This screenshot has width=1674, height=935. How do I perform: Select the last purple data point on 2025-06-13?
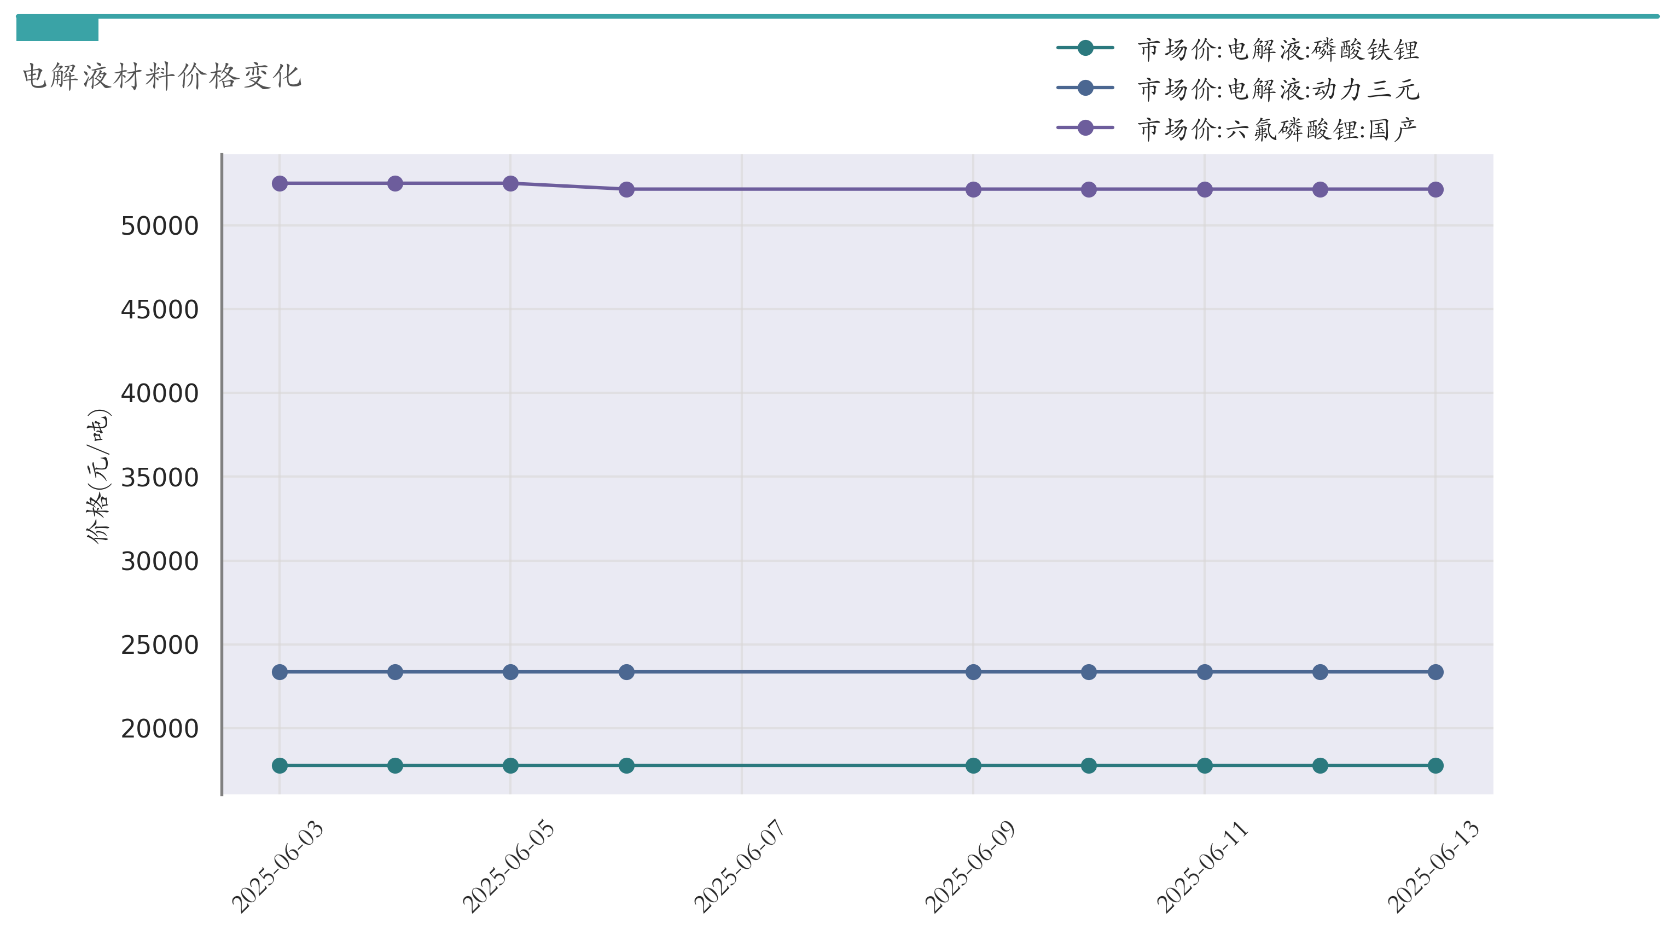click(1435, 190)
